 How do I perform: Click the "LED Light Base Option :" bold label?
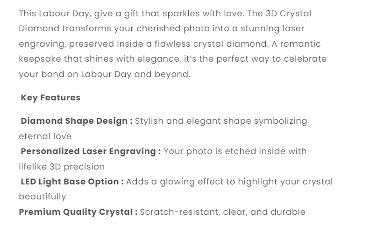72,182
